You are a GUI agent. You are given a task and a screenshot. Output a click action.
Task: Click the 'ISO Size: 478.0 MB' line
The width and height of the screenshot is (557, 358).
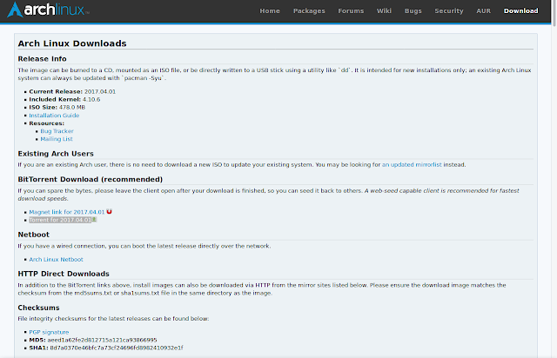(x=57, y=107)
